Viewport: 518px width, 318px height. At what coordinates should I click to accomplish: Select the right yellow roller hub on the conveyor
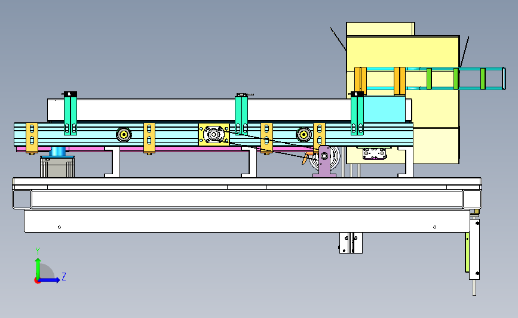(x=304, y=135)
